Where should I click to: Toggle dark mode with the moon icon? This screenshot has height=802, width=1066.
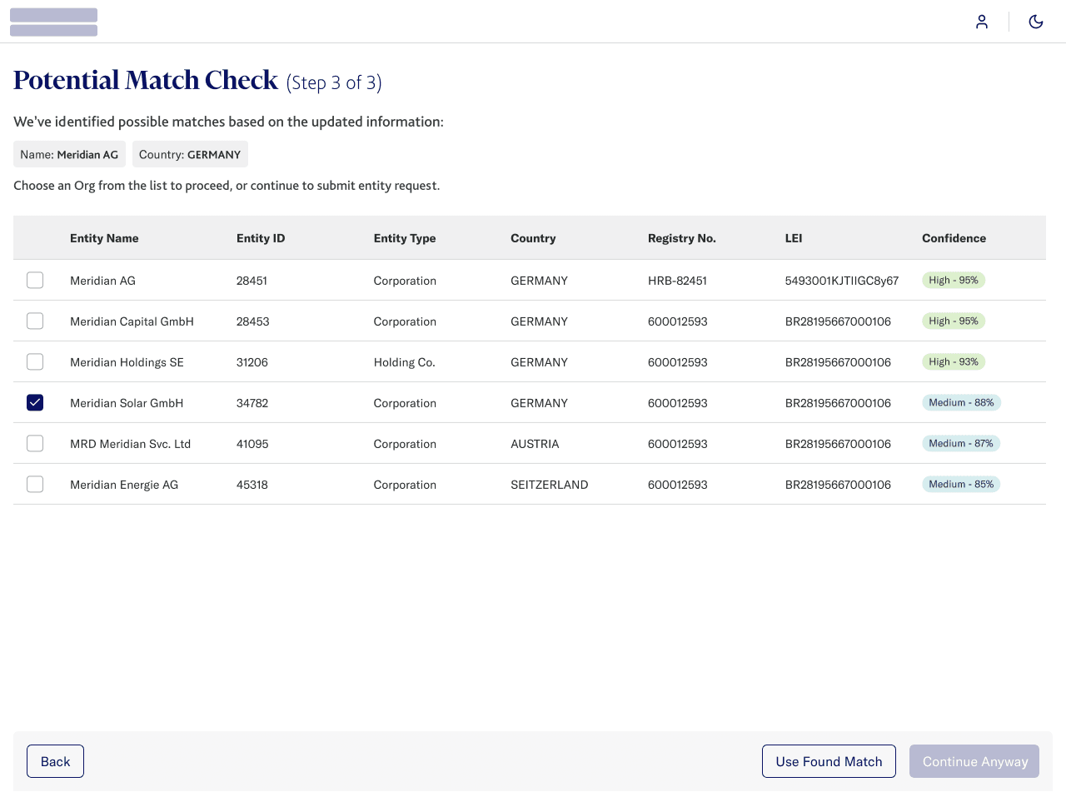(1035, 22)
